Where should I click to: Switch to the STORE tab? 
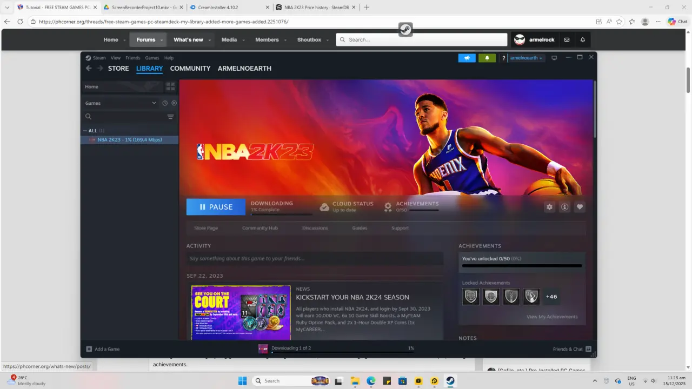tap(118, 69)
